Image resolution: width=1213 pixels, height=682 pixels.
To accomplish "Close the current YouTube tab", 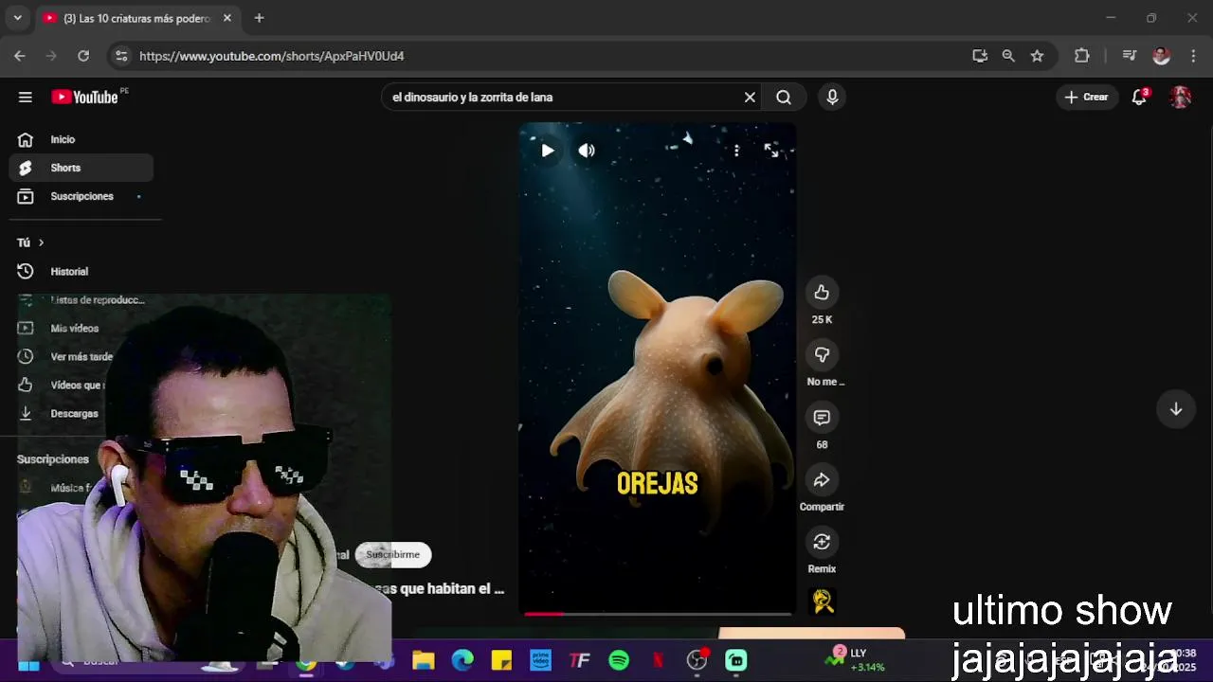I will click(227, 18).
